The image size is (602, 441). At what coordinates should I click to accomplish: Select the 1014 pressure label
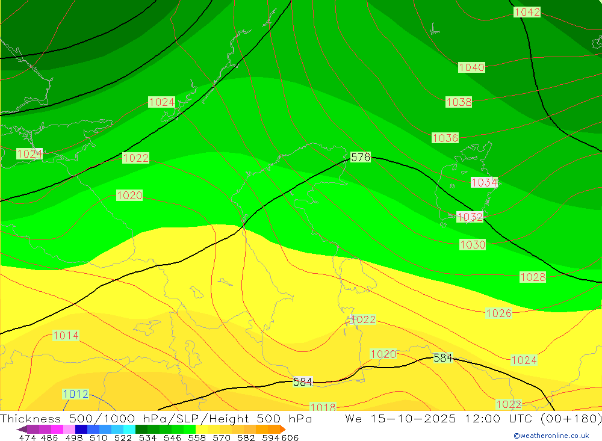(x=66, y=336)
